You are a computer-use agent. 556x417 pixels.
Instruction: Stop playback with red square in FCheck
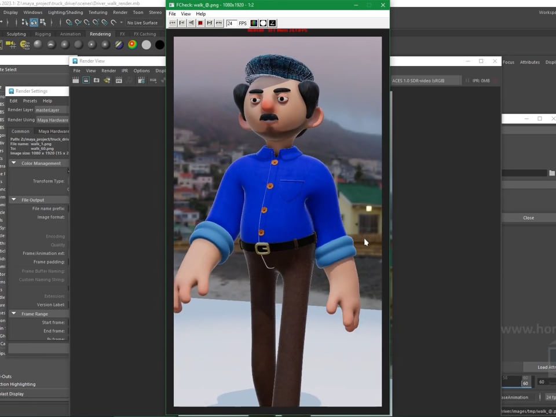(200, 23)
